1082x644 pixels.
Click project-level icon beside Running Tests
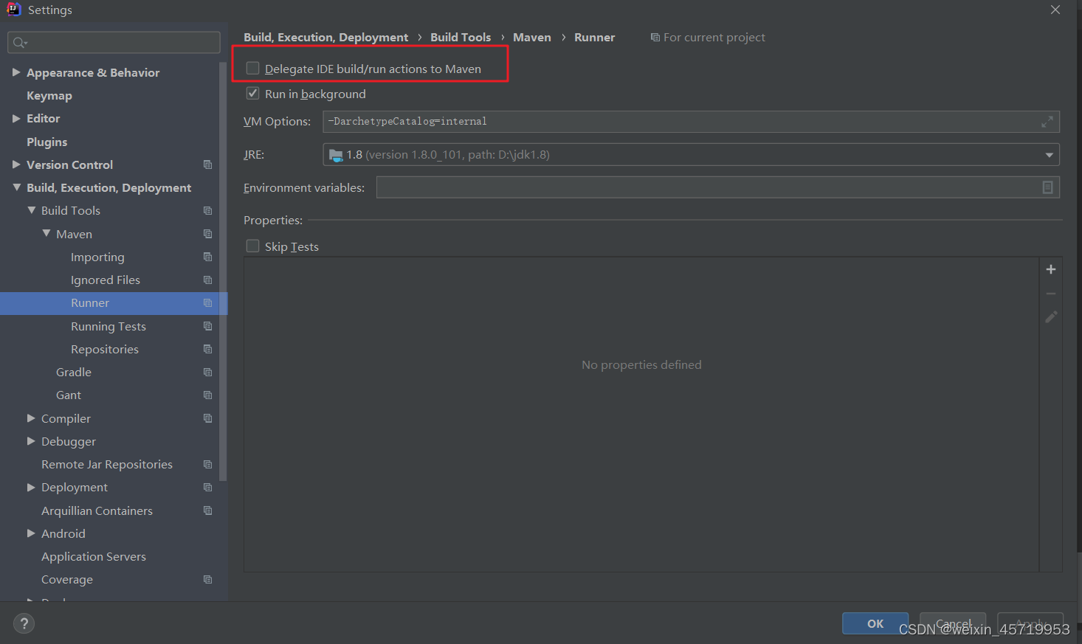coord(207,326)
